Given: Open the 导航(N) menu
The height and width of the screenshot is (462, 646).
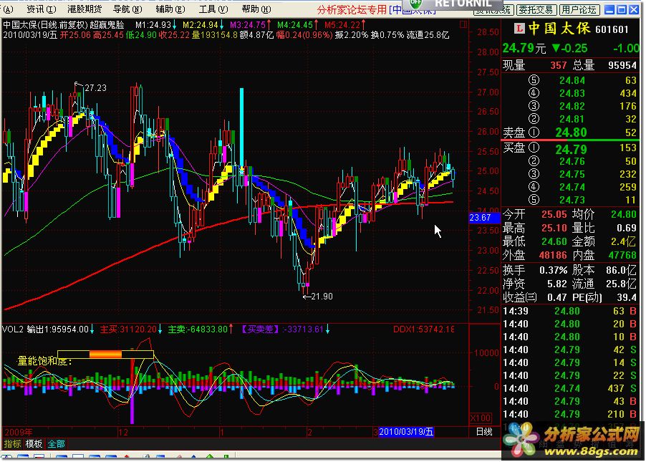Looking at the screenshot, I should tap(127, 9).
